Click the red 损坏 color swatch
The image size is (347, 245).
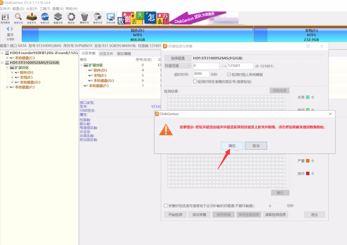click(x=308, y=173)
